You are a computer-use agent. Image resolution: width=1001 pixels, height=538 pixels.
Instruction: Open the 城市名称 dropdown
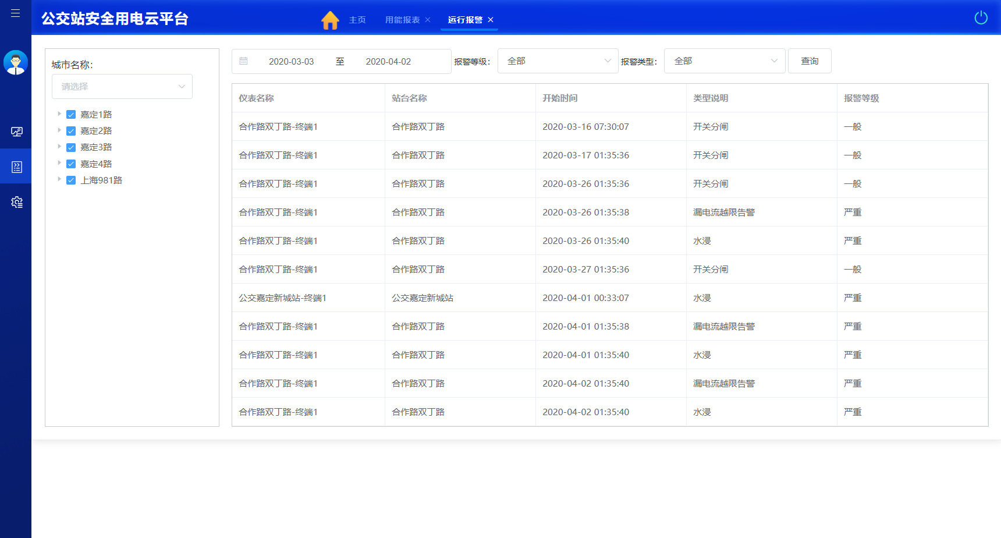tap(122, 87)
